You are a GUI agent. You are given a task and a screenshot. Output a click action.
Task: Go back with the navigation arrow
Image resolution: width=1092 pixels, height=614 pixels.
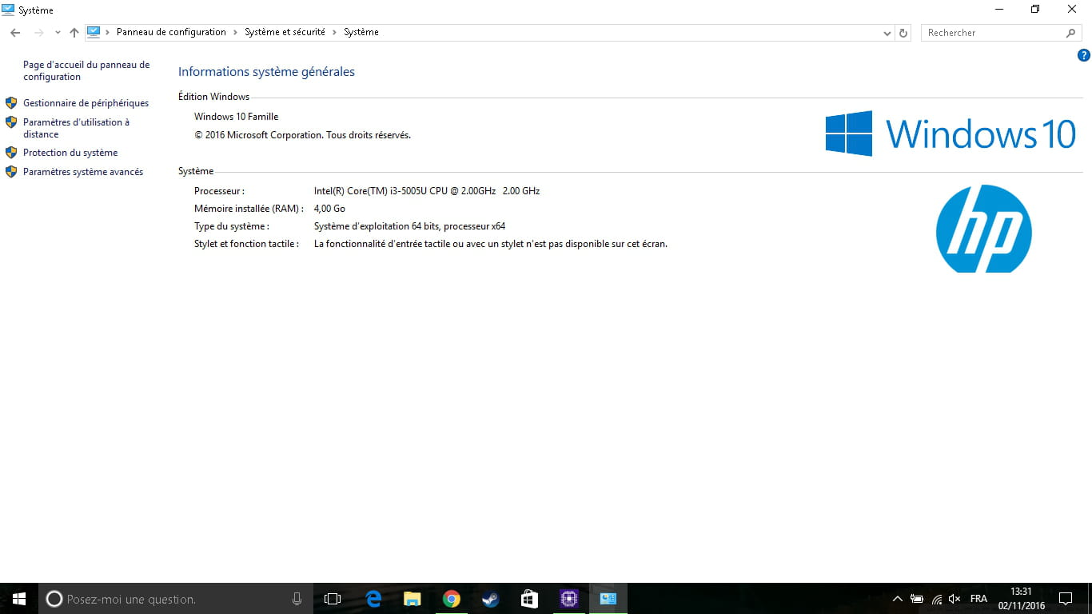[15, 33]
